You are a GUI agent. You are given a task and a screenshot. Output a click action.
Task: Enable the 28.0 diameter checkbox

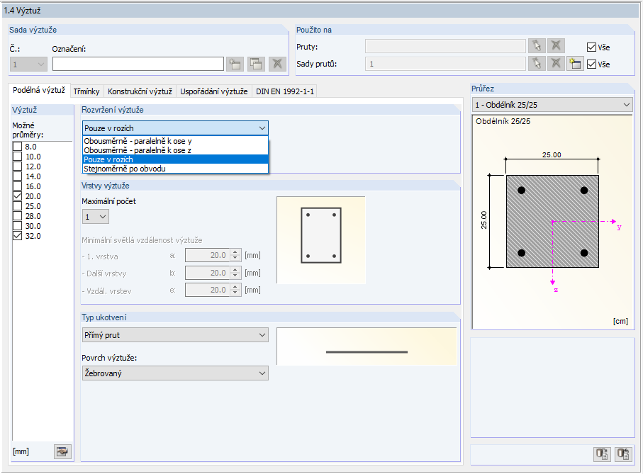pyautogui.click(x=17, y=216)
